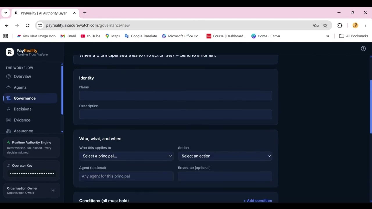This screenshot has width=372, height=209.
Task: Click the Resource (optional) input field
Action: (225, 176)
